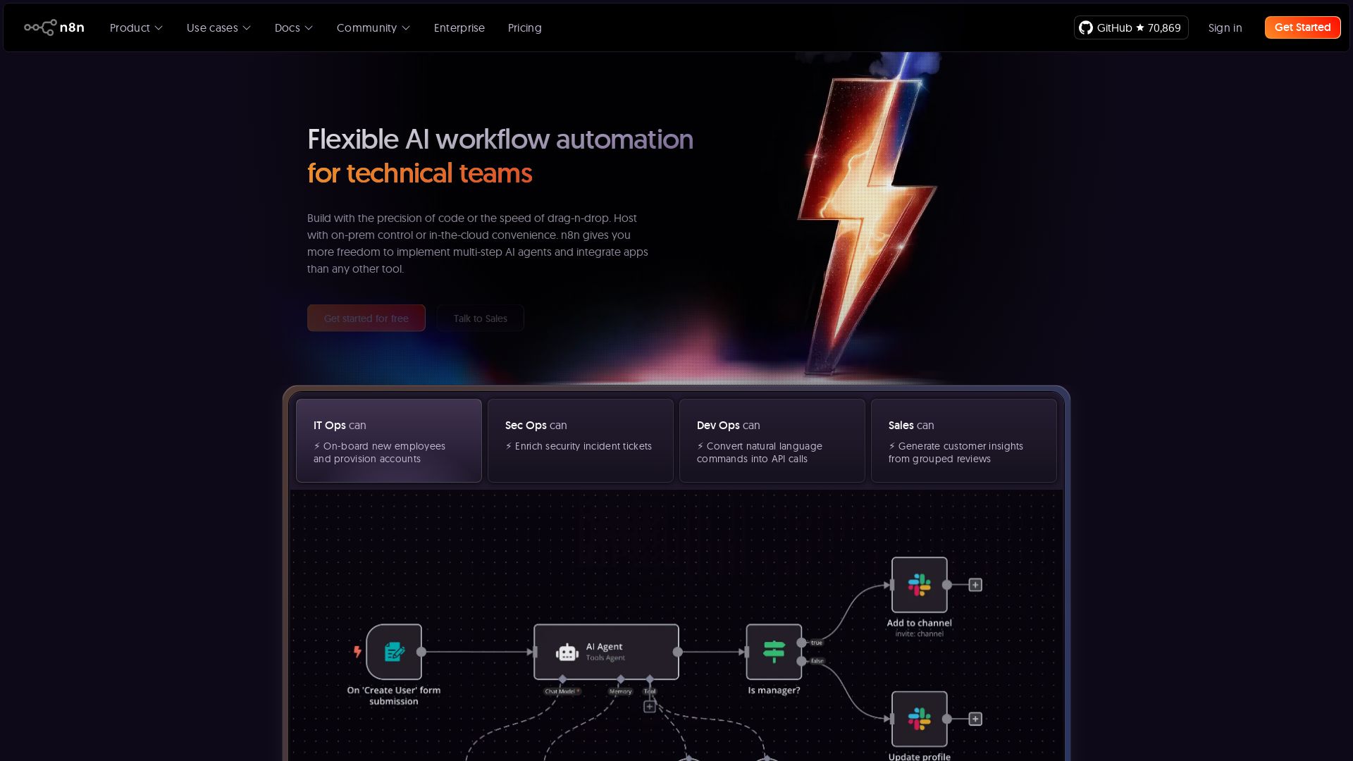Viewport: 1353px width, 761px height.
Task: Click the orange 'Get Started' button
Action: click(x=1302, y=27)
